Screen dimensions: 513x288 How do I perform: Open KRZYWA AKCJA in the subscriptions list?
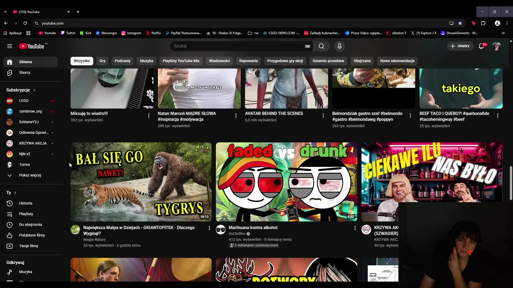30,143
